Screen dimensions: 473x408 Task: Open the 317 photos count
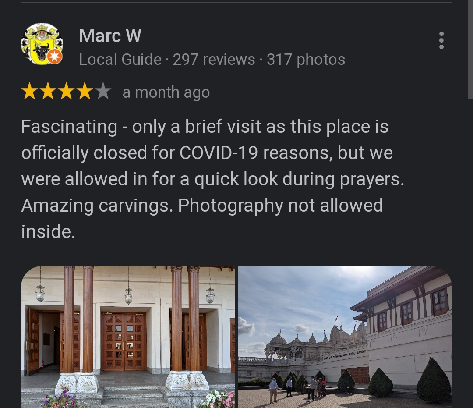pos(306,60)
